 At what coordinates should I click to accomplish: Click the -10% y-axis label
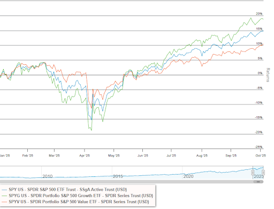point(259,103)
